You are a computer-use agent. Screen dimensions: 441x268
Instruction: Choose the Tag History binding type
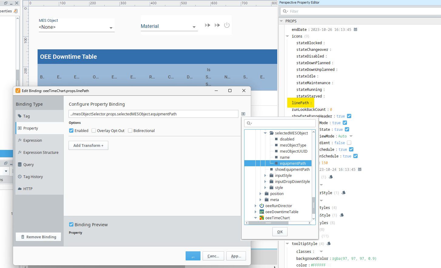click(x=33, y=177)
